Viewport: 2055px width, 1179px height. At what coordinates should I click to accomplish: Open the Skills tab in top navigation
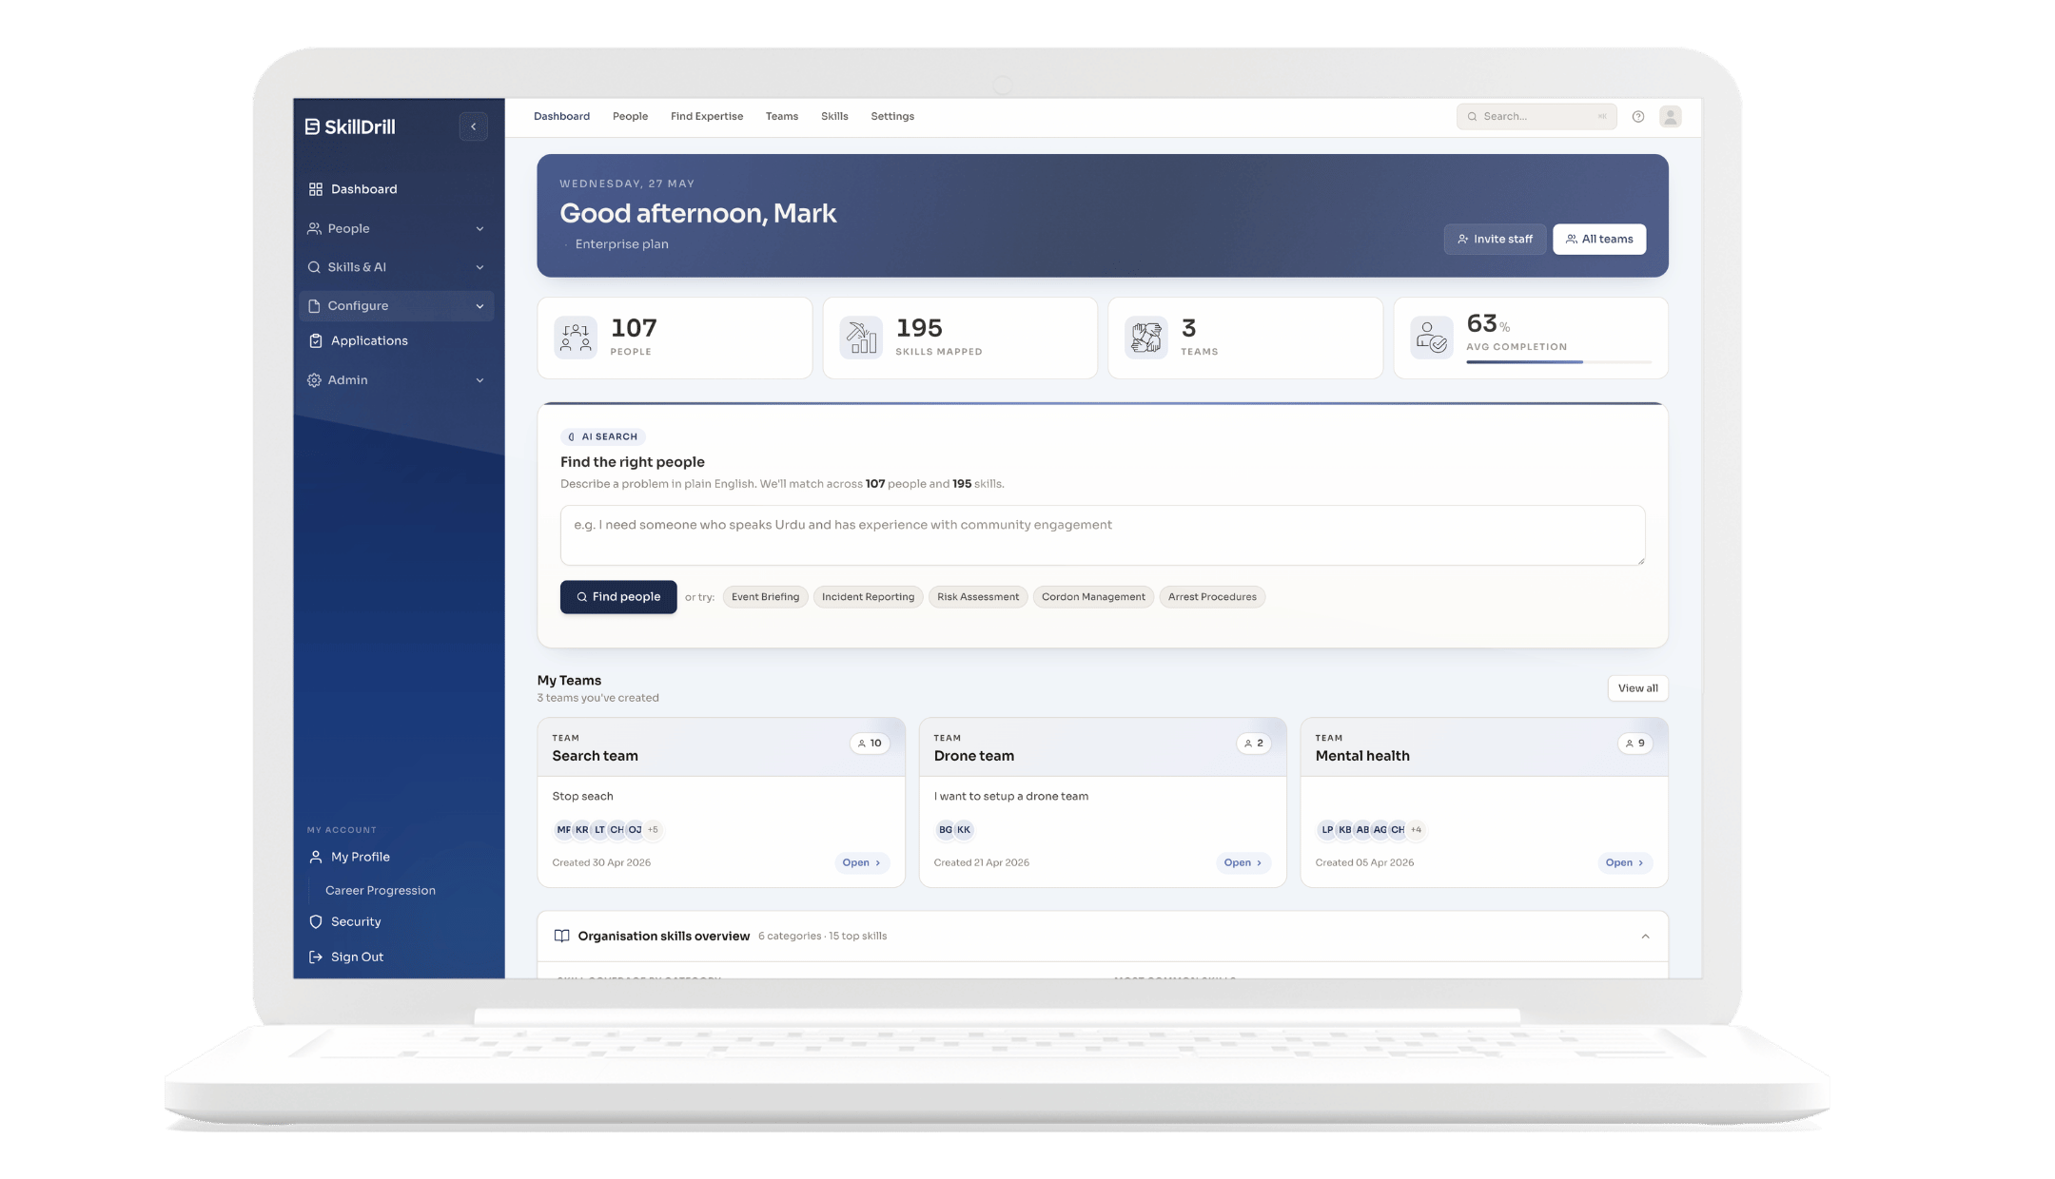click(834, 116)
